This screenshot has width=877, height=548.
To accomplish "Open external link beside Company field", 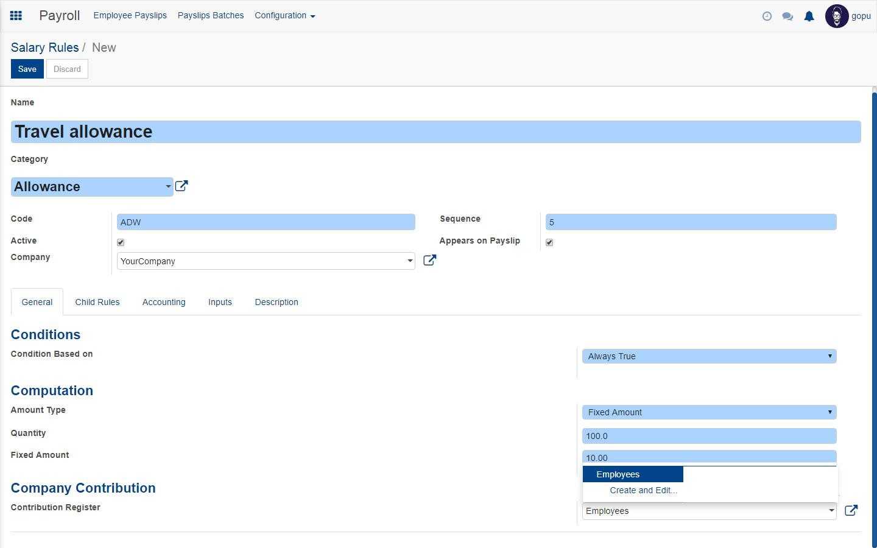I will 429,261.
